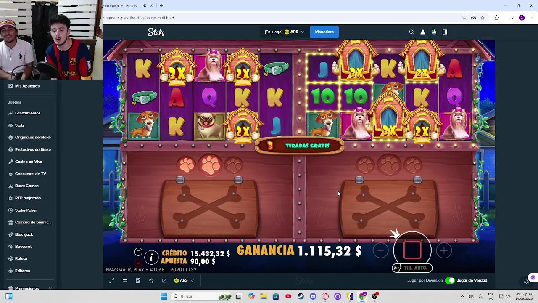Pop out the game window icon

164,281
